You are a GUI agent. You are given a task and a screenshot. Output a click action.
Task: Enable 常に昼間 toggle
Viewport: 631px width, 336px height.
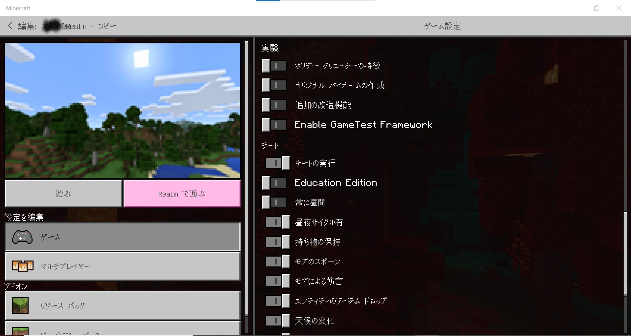pos(274,202)
